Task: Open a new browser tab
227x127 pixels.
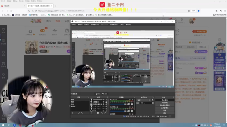Action: pyautogui.click(x=56, y=6)
